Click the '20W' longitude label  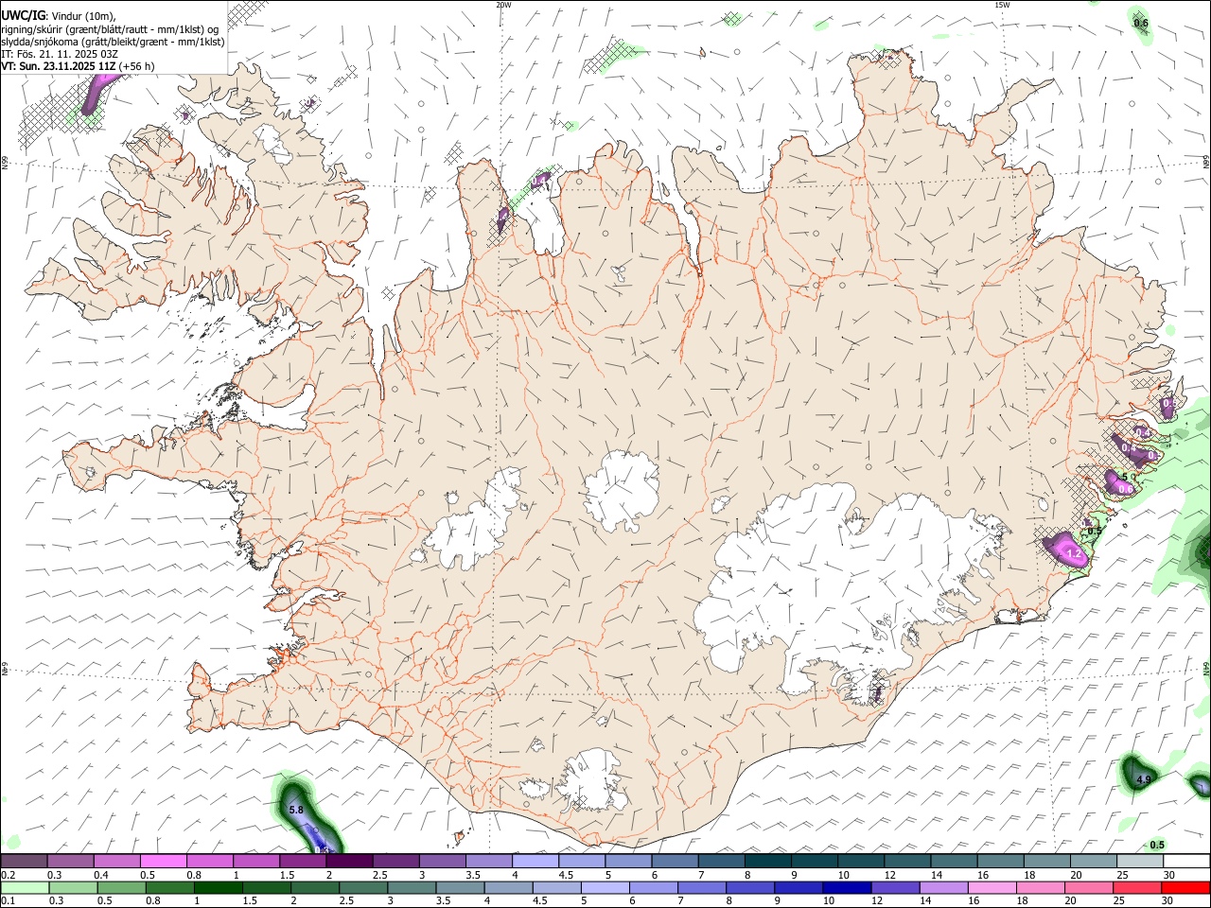(504, 5)
